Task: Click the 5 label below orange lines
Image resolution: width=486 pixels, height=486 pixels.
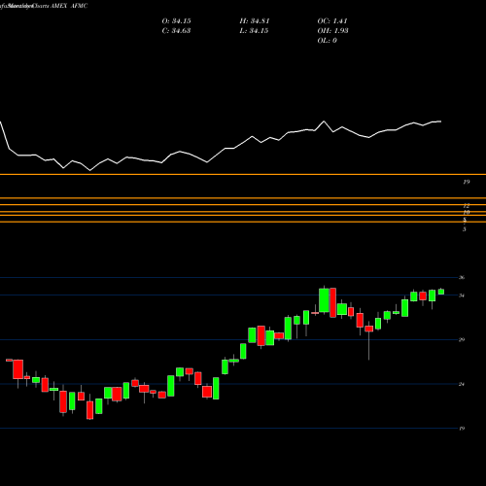Action: (465, 229)
